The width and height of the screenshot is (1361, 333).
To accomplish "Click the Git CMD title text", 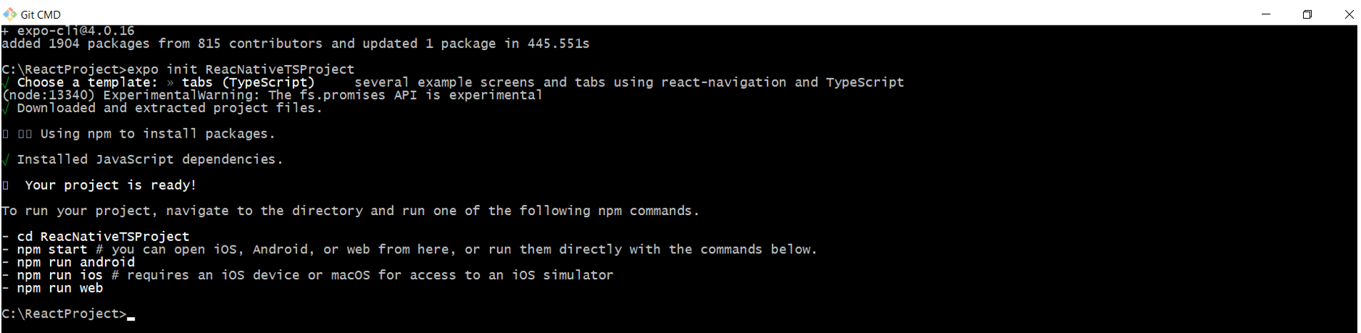I will [41, 14].
